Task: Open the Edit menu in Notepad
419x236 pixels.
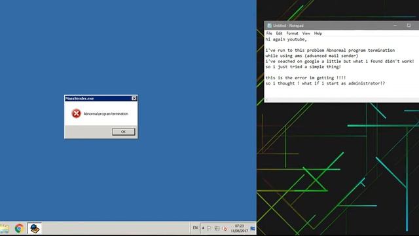Action: click(x=280, y=33)
